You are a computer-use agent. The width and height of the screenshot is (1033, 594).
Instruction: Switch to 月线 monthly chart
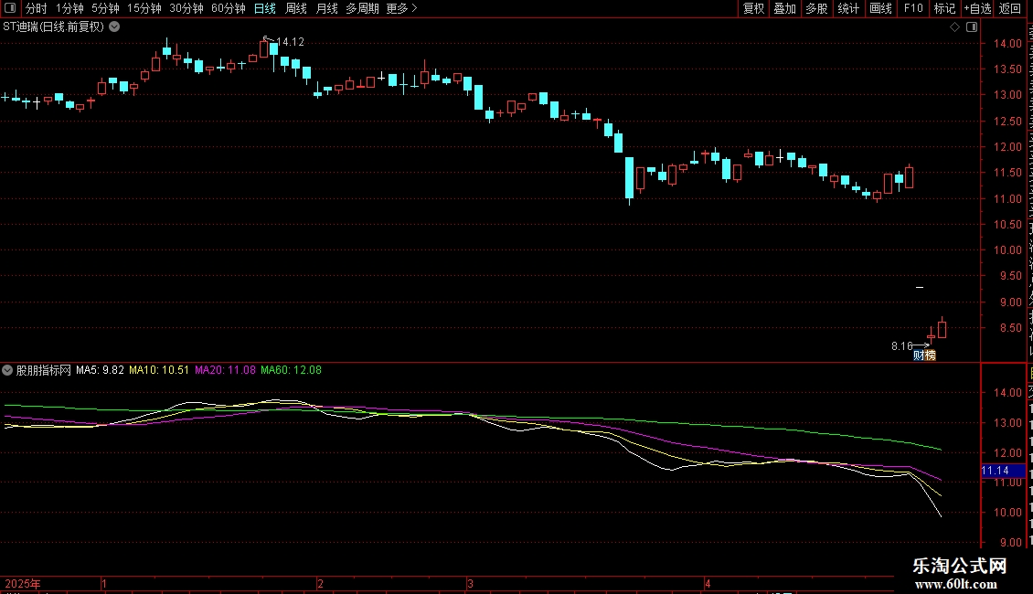point(326,8)
